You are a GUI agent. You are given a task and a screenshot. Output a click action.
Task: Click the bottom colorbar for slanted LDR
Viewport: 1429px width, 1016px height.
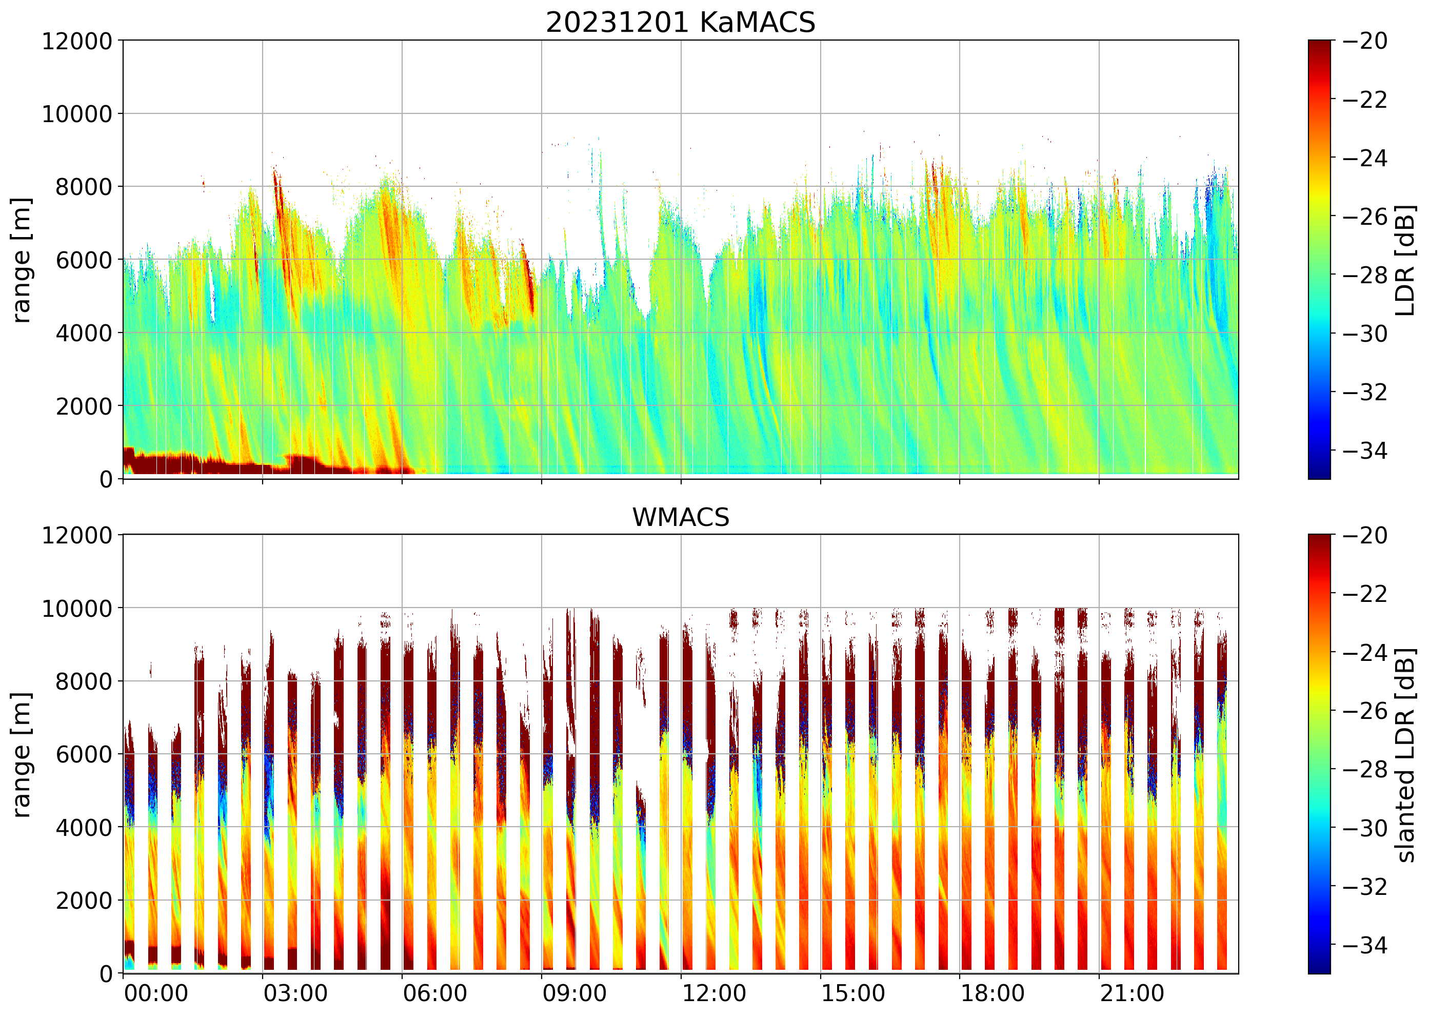(1319, 754)
